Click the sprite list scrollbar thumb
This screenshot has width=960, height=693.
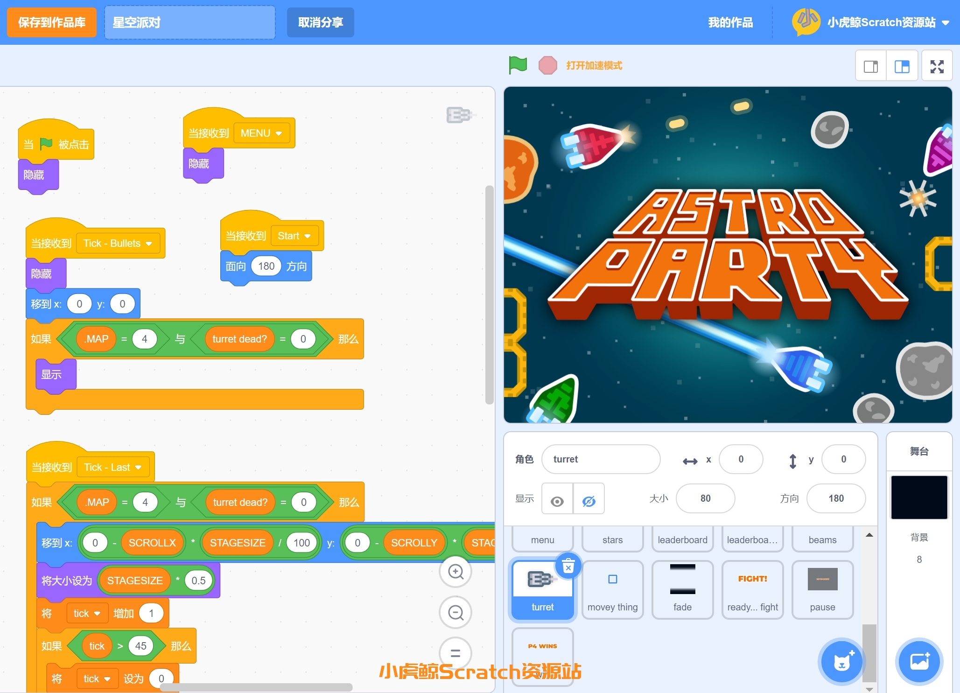(x=869, y=653)
